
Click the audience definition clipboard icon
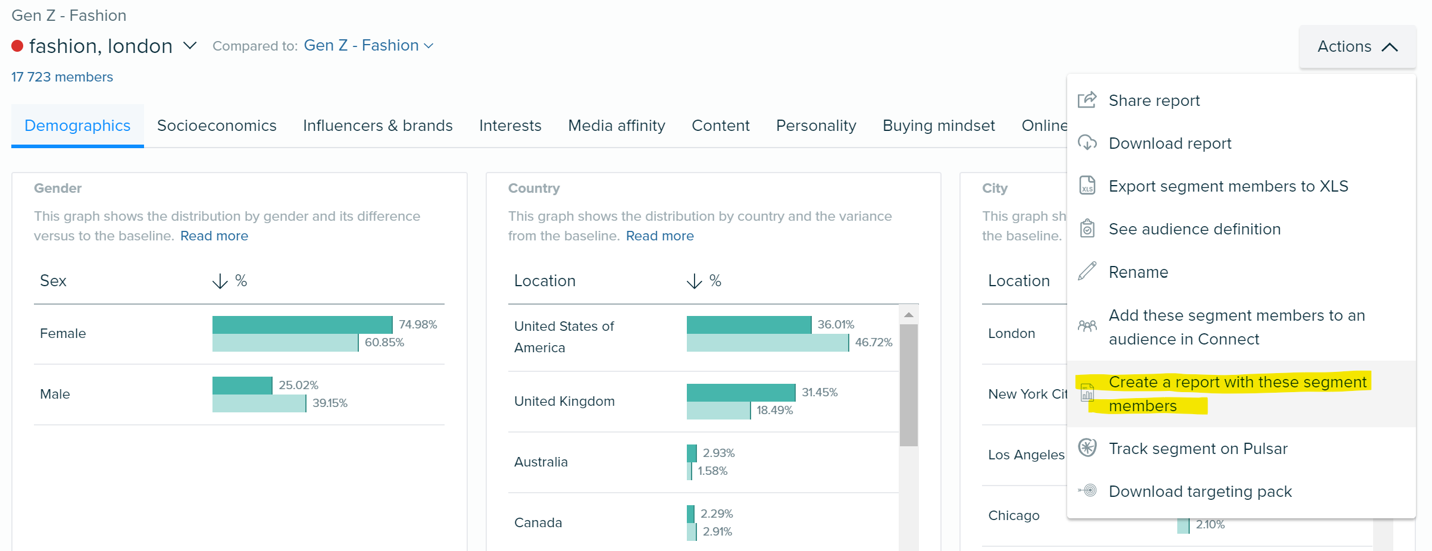[x=1087, y=228]
